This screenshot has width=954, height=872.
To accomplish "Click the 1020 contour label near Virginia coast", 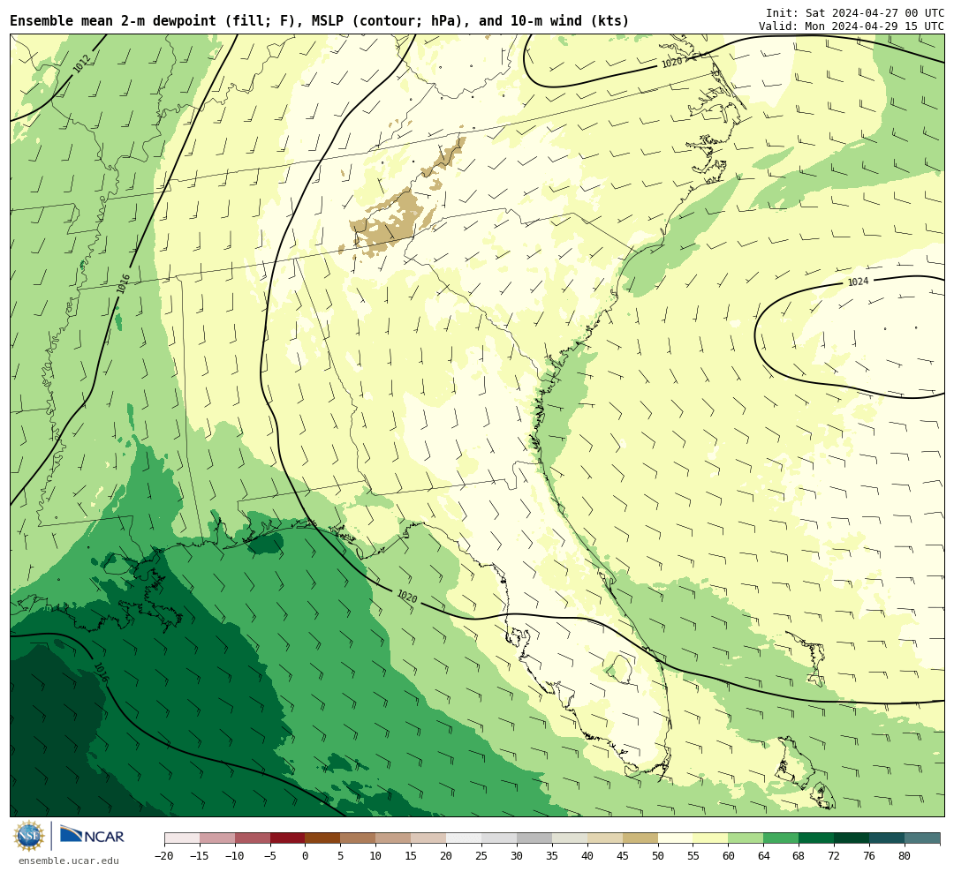I will pyautogui.click(x=671, y=62).
